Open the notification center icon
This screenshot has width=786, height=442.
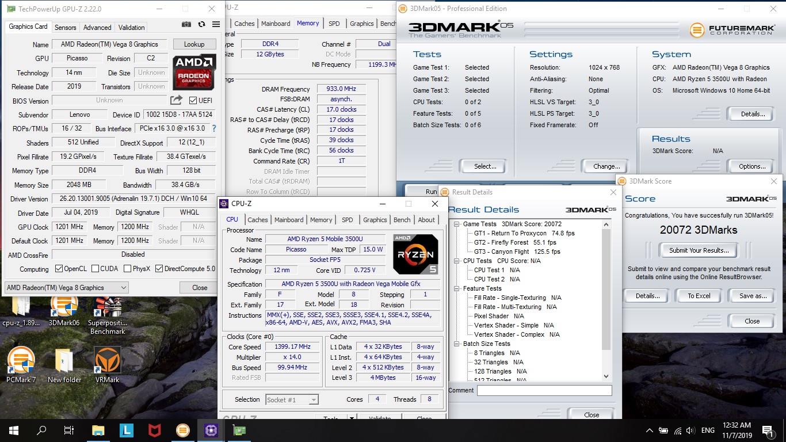768,430
